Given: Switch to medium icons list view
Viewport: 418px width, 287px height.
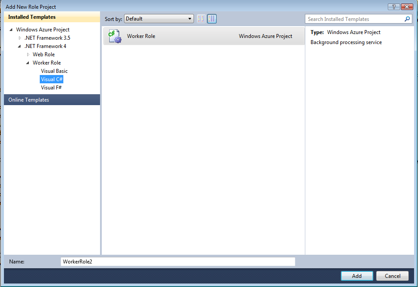Looking at the screenshot, I should click(x=212, y=19).
